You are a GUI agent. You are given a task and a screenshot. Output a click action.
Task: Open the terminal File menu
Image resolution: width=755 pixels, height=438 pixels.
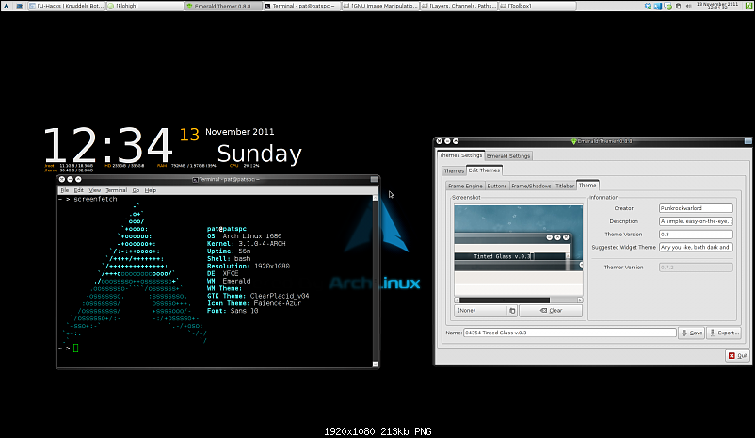[65, 190]
